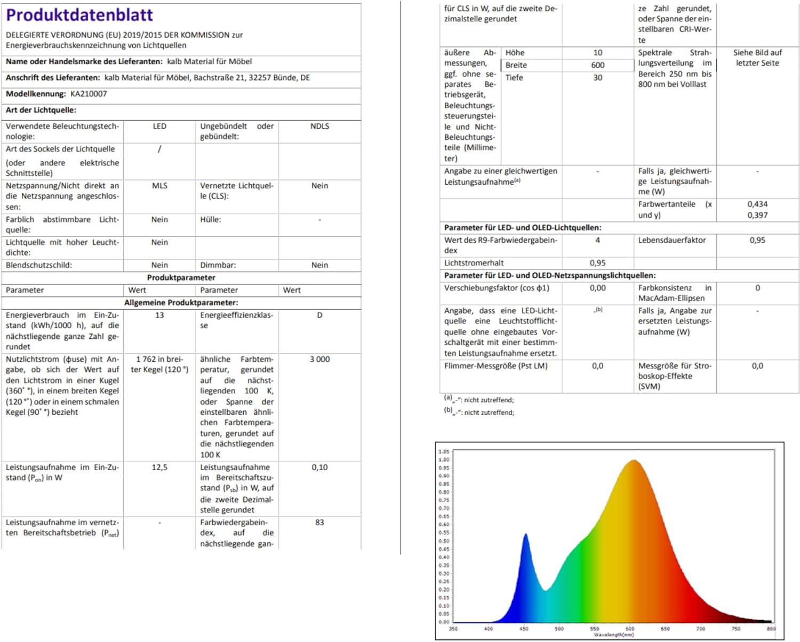Click the MLS mains voltage value
Viewport: 800px width, 642px height.
tap(159, 186)
